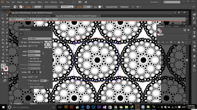
Task: Open the Window menu
Action: coord(54,2)
